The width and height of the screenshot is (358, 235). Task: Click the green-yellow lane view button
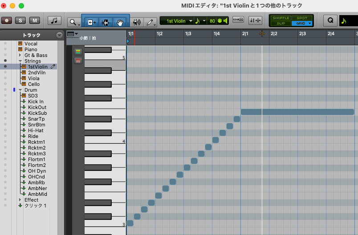[x=78, y=52]
